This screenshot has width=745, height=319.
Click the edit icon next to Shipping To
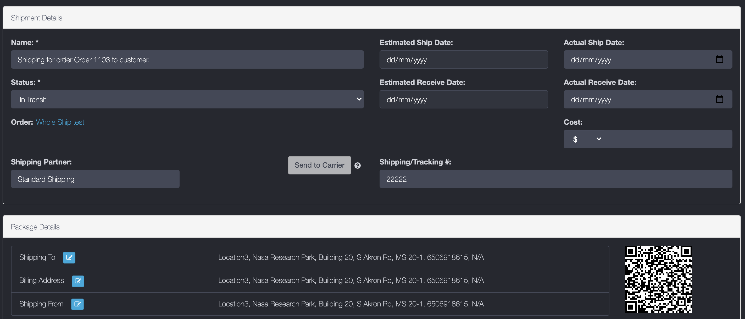[69, 257]
